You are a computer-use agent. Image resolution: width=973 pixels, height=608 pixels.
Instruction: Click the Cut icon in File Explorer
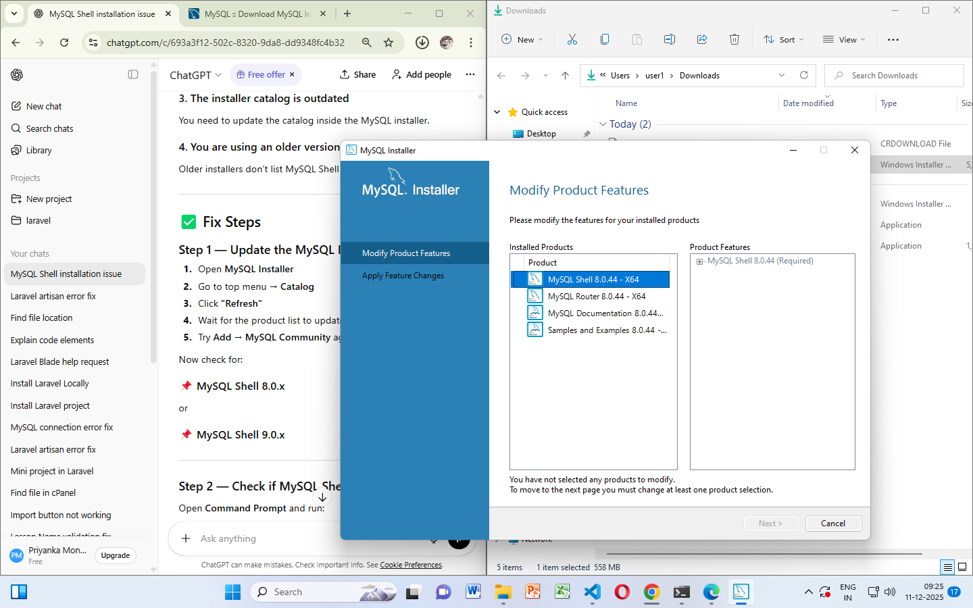(x=572, y=40)
